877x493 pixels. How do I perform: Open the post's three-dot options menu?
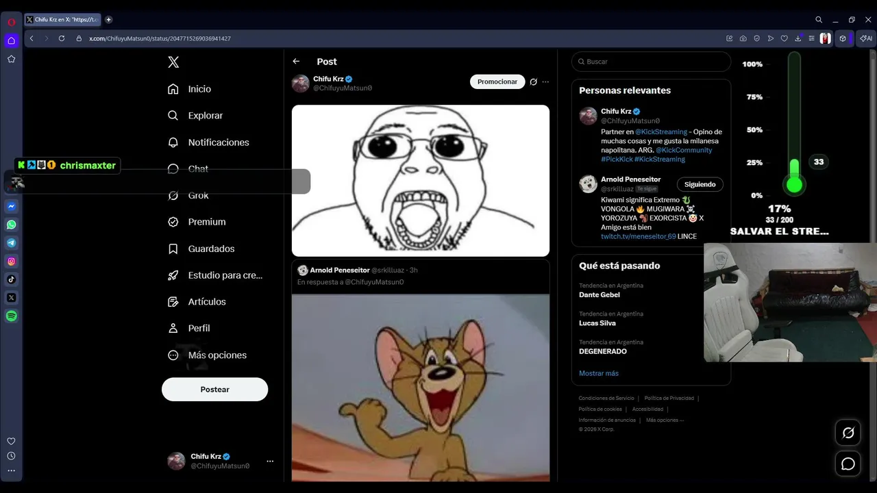tap(545, 82)
